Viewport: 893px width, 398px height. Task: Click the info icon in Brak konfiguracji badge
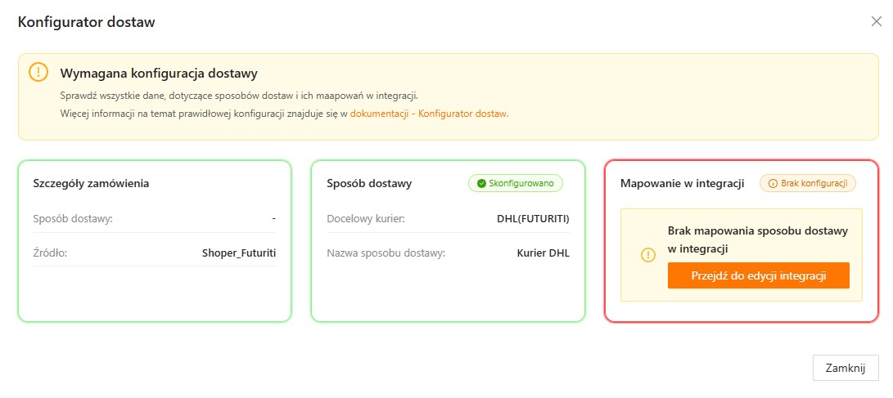point(773,184)
